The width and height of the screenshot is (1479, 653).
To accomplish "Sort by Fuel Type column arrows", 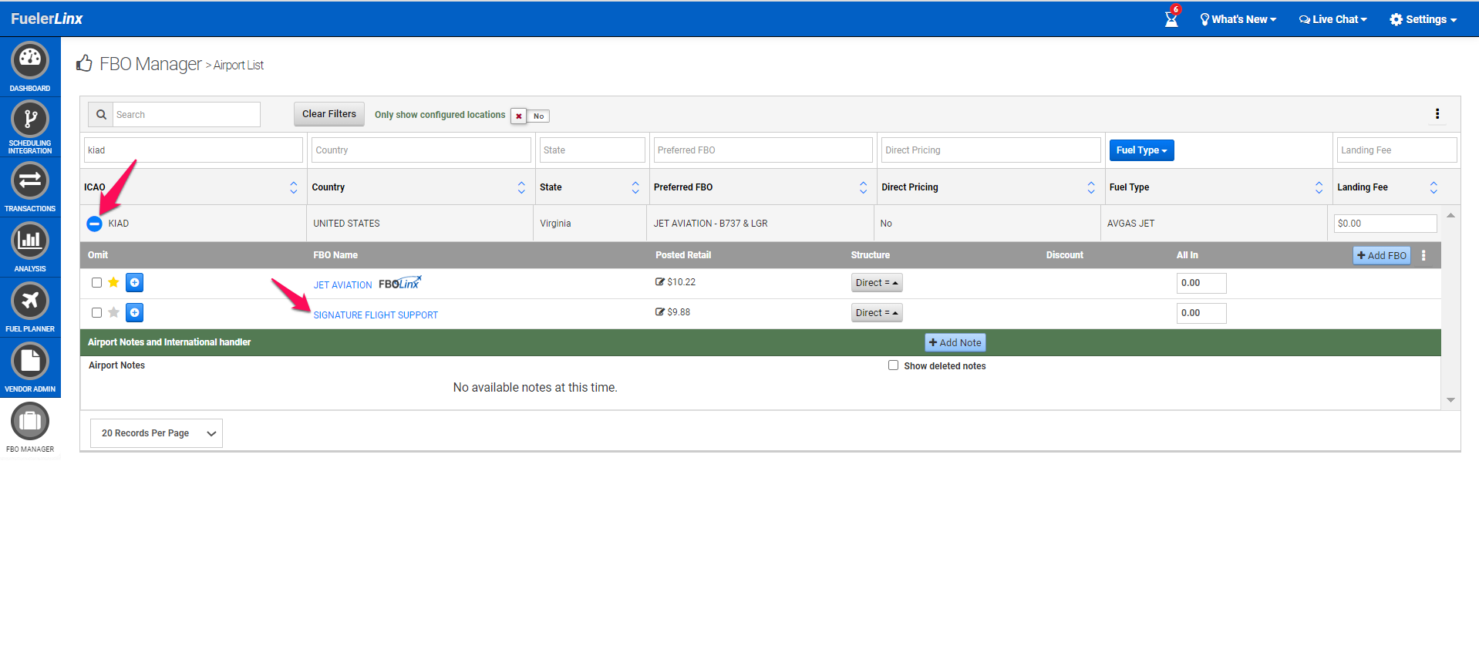I will [1319, 187].
